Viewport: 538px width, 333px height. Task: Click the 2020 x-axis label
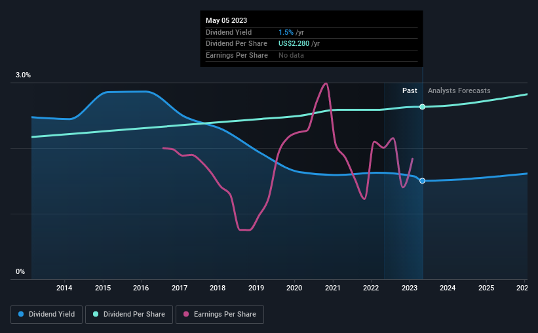(294, 288)
